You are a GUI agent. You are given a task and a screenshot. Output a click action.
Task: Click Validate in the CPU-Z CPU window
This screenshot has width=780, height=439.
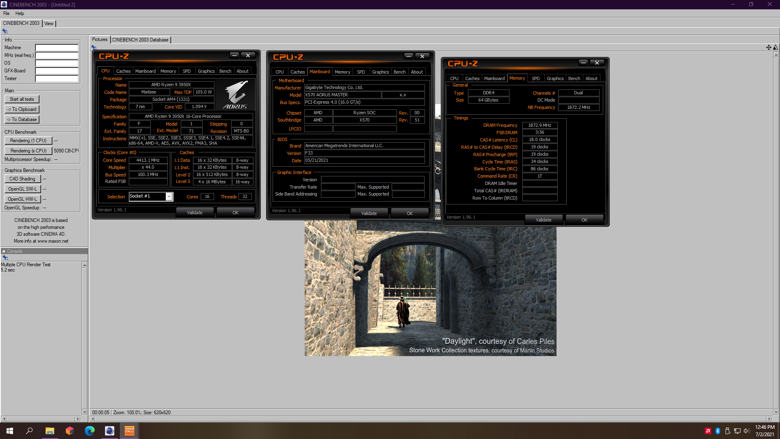195,213
